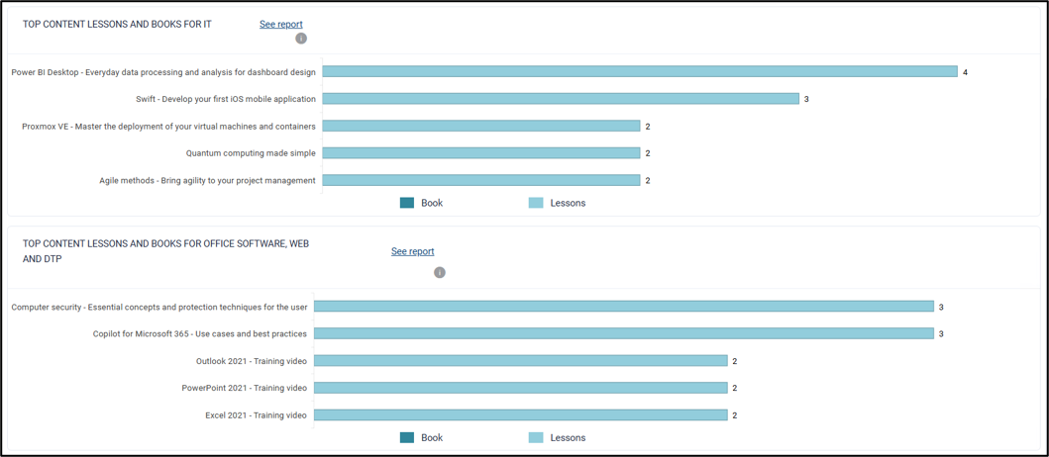
Task: Click the Book legend text in IT chart
Action: click(432, 203)
